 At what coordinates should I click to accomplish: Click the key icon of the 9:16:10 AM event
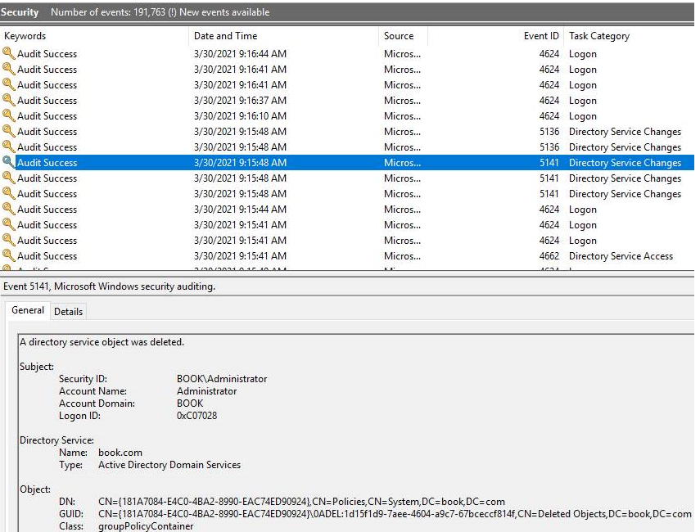point(8,116)
